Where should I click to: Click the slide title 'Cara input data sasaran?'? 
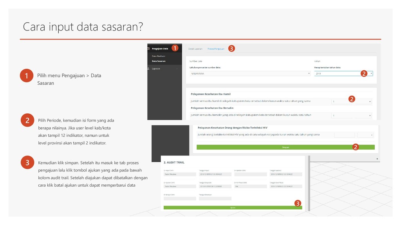click(x=83, y=27)
